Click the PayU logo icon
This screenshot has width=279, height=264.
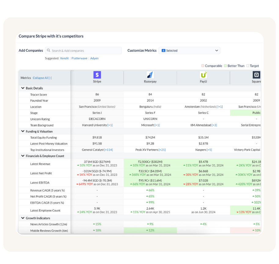[x=203, y=75]
